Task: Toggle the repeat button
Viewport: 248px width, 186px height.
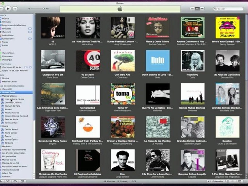Action: pos(15,181)
